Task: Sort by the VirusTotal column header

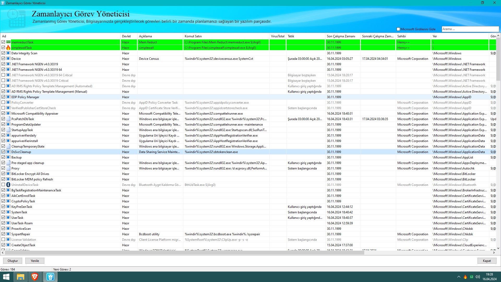Action: click(278, 36)
